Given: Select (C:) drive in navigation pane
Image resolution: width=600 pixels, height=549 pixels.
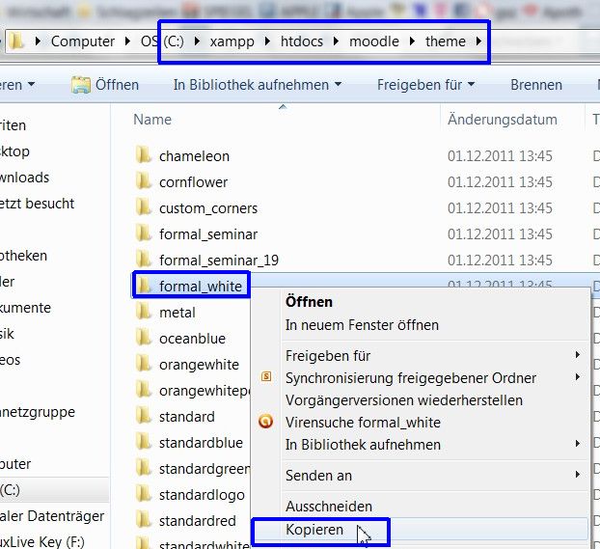Looking at the screenshot, I should (x=10, y=489).
